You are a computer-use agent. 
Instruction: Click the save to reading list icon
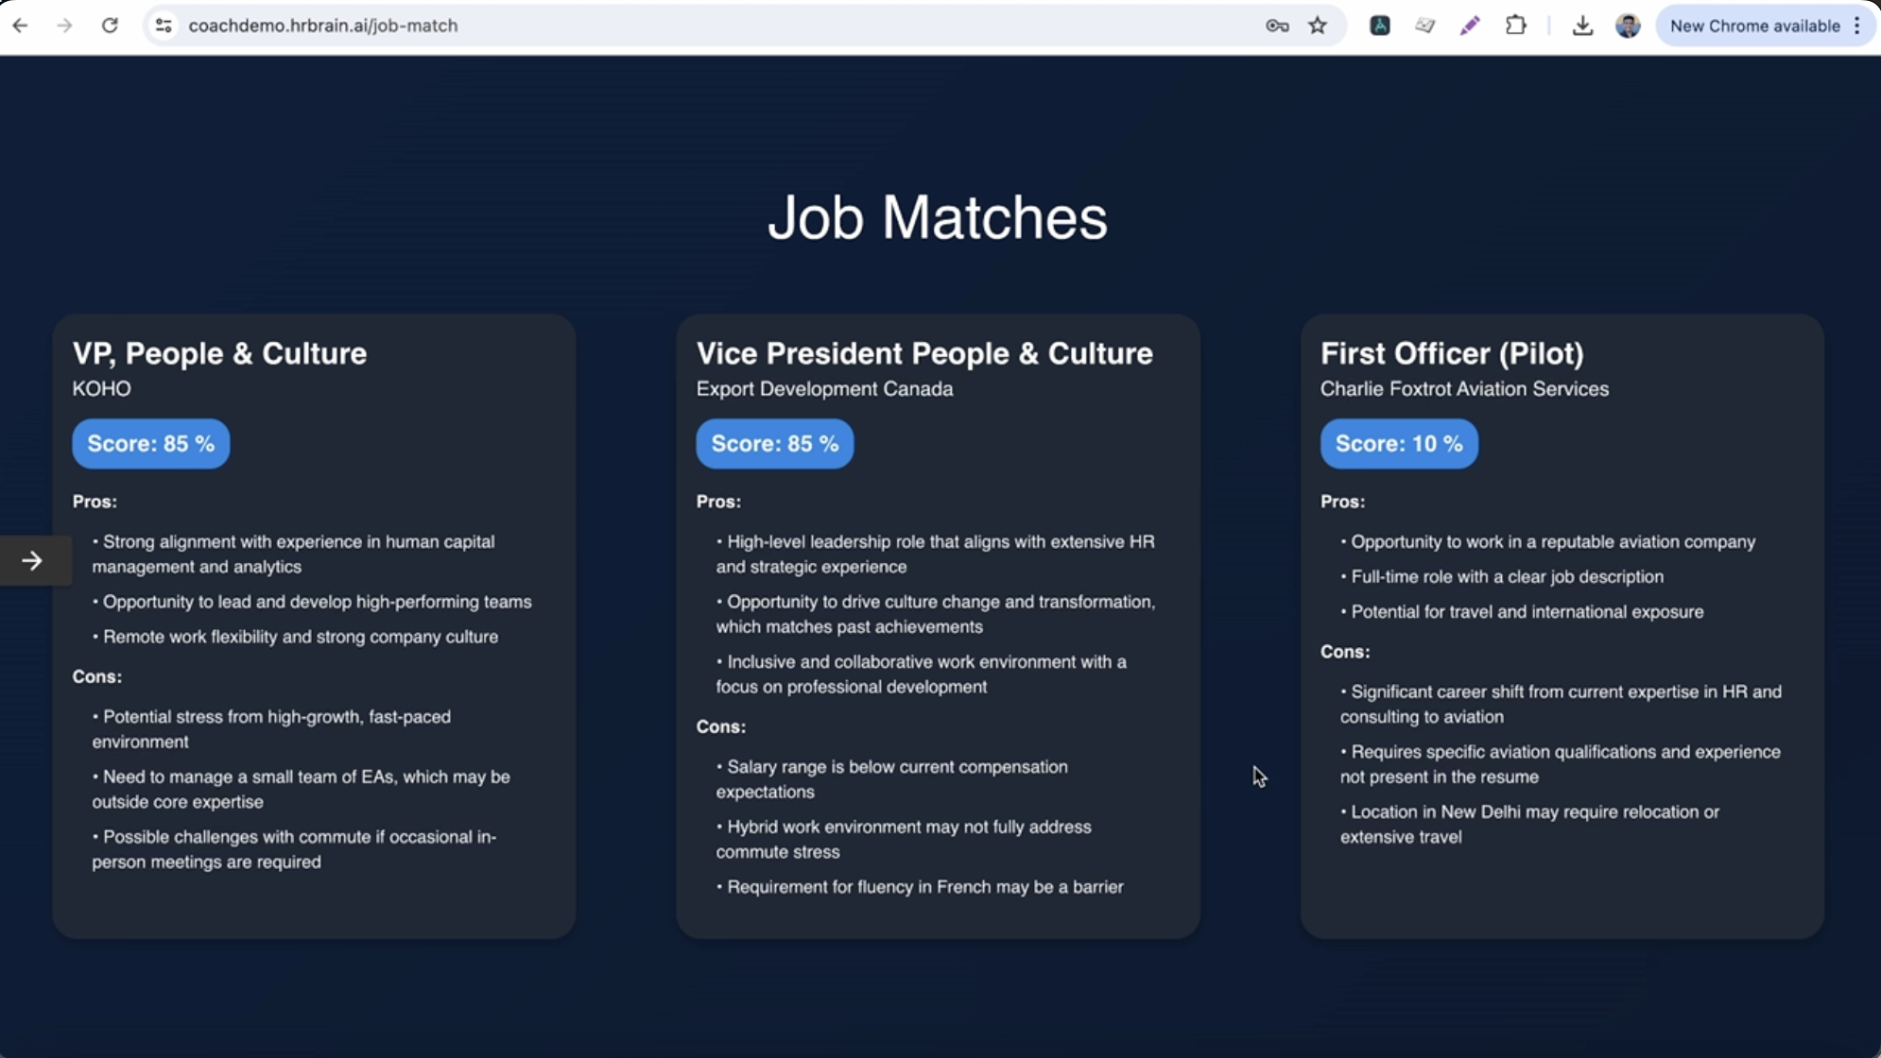pos(1426,25)
